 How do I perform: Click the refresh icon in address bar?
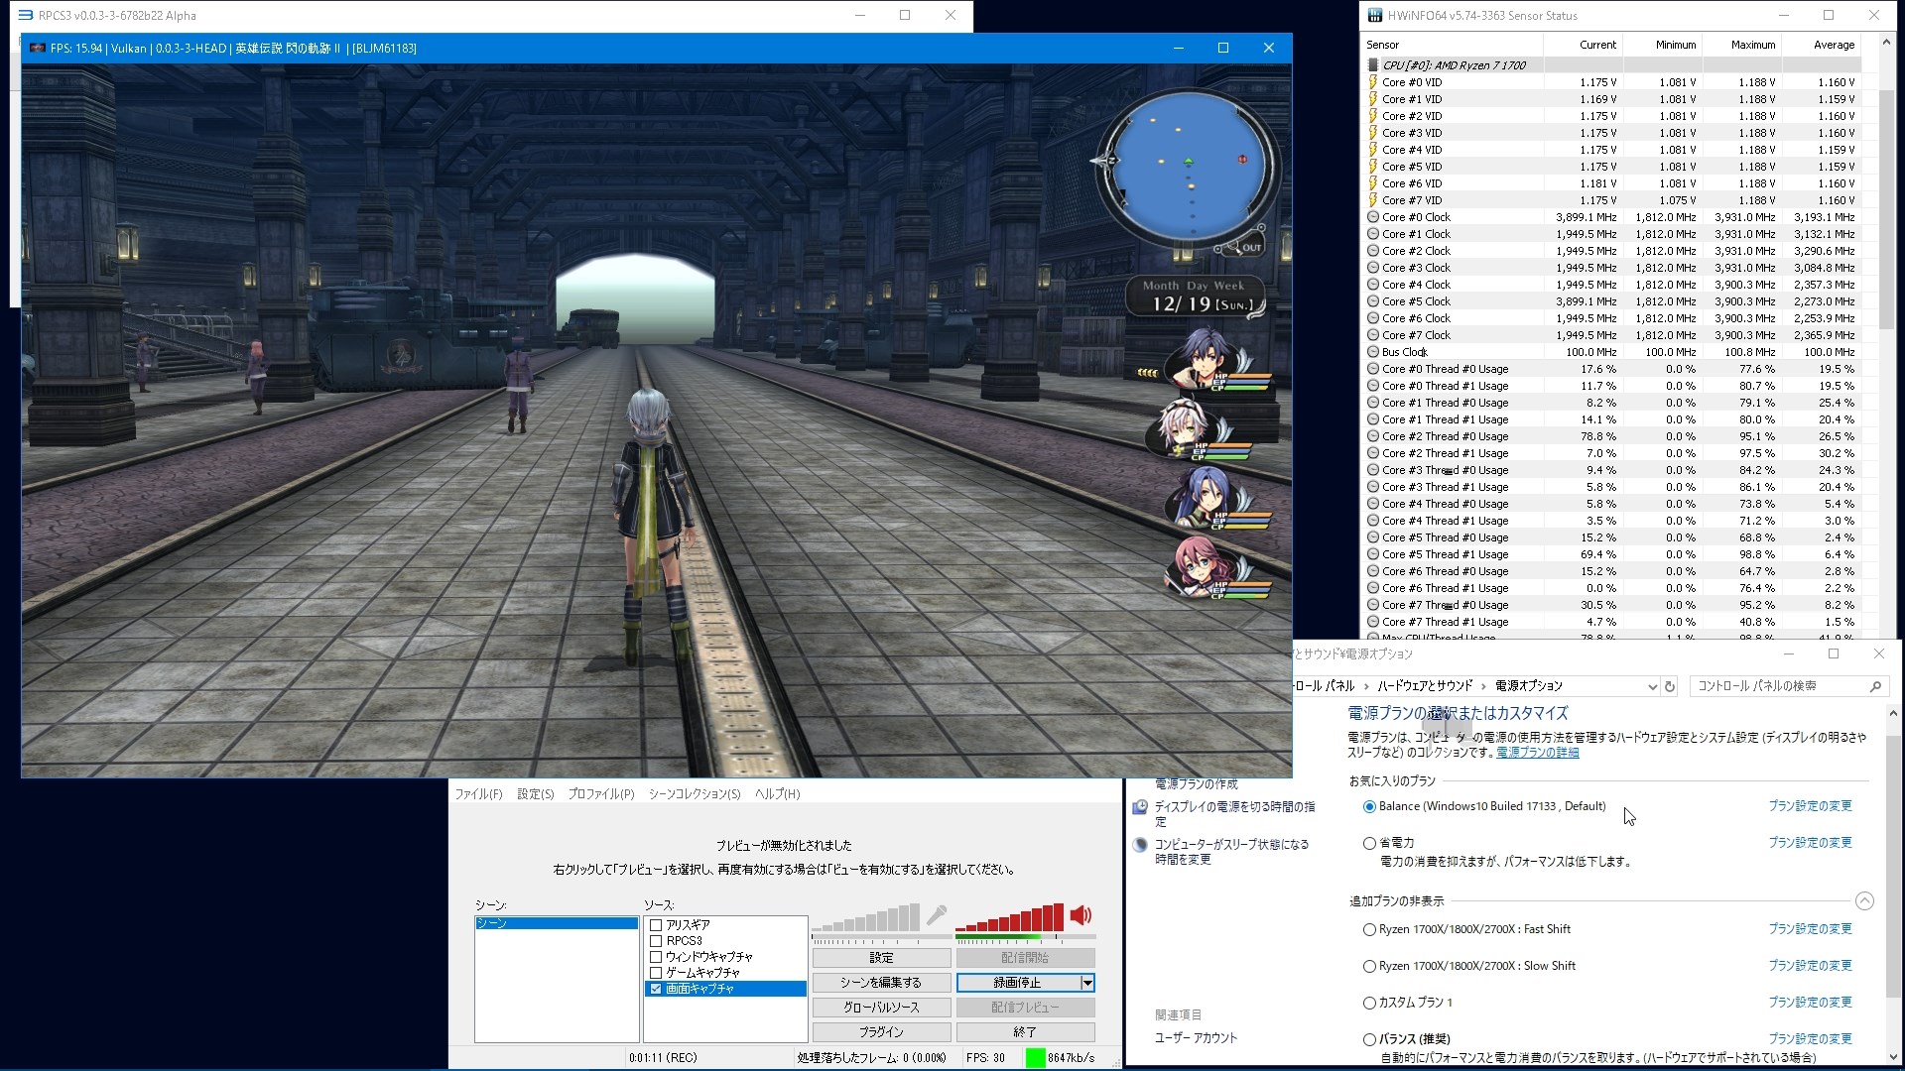coord(1670,686)
